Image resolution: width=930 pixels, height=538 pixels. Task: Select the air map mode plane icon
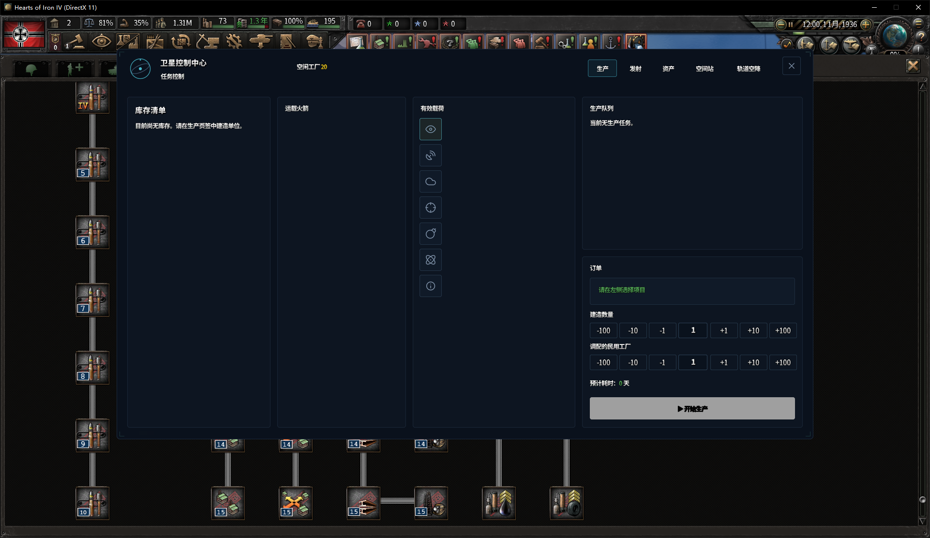(852, 45)
